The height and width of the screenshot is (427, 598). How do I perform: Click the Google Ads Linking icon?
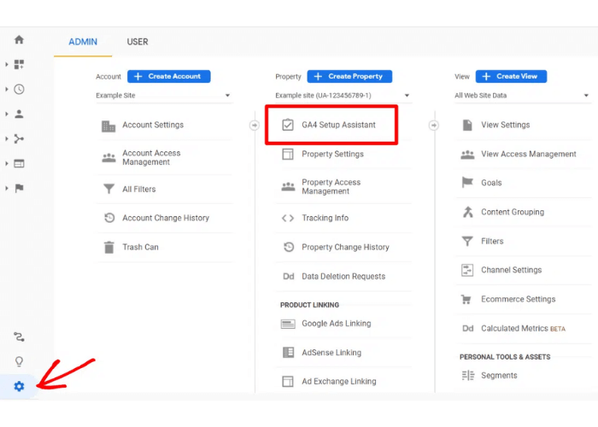[x=288, y=324]
